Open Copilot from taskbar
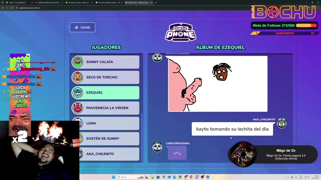 coord(164,177)
